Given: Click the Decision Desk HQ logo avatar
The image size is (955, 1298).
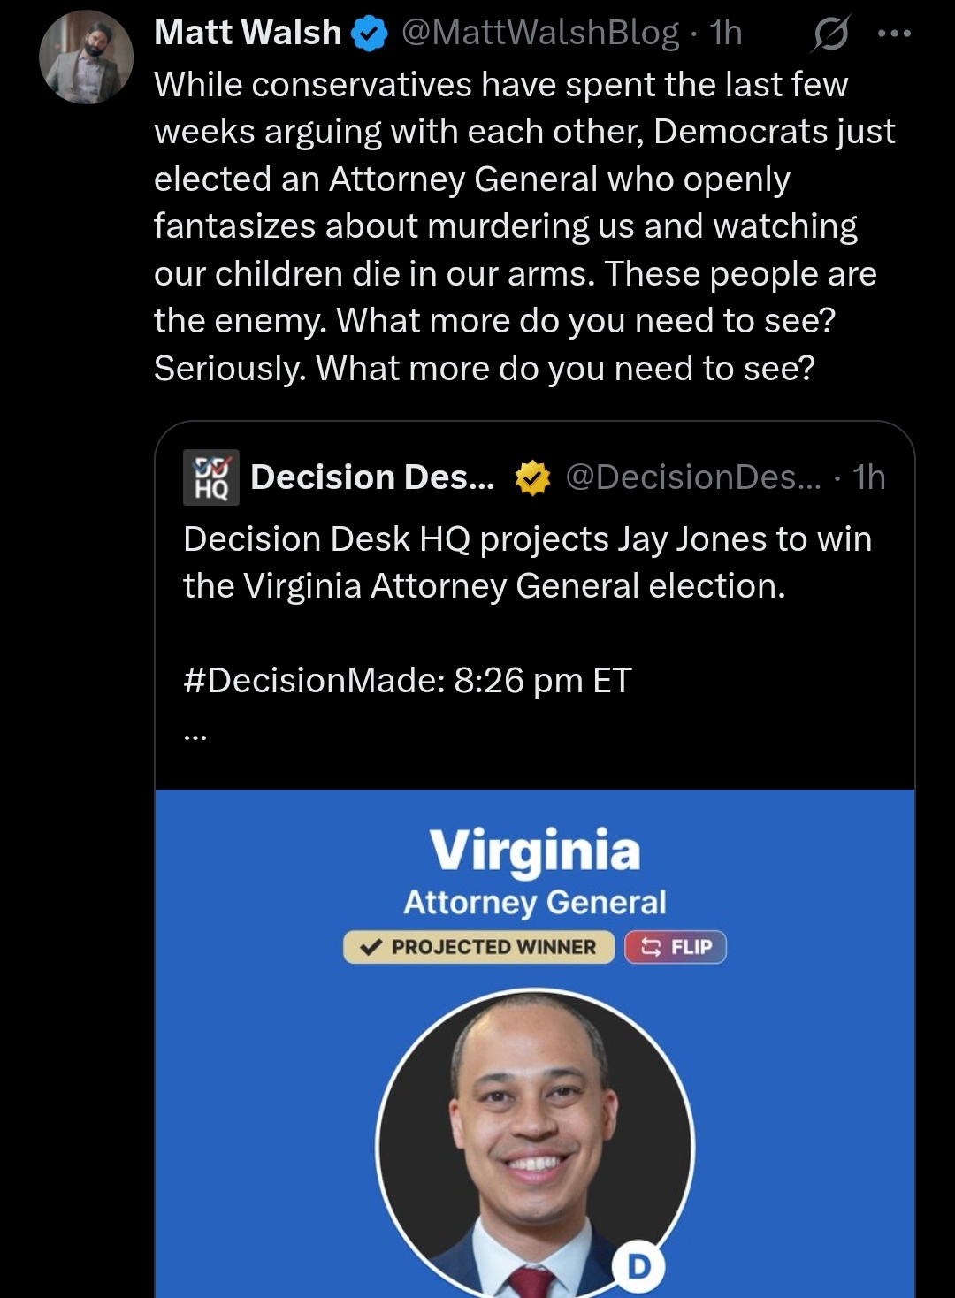Looking at the screenshot, I should coord(210,477).
